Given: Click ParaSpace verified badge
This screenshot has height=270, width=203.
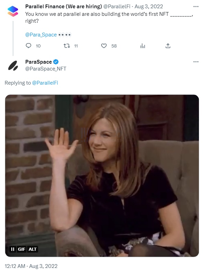Looking at the screenshot, I should tap(56, 62).
